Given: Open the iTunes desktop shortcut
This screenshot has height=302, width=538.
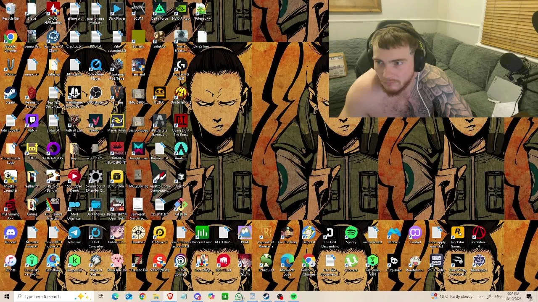Looking at the screenshot, I should point(11,263).
